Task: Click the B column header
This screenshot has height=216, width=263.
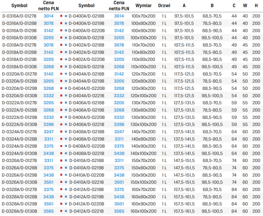Action: click(212, 5)
